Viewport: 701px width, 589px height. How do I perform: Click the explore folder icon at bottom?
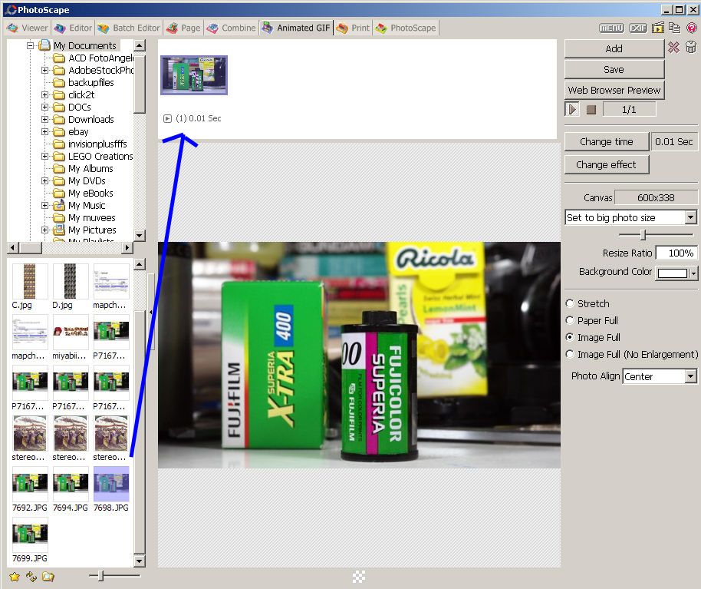click(x=48, y=577)
